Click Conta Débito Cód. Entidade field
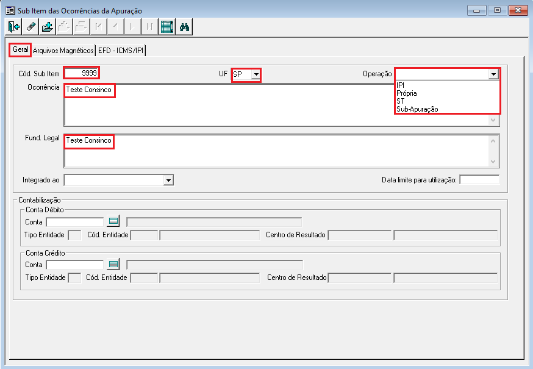Image resolution: width=533 pixels, height=369 pixels. tap(144, 235)
